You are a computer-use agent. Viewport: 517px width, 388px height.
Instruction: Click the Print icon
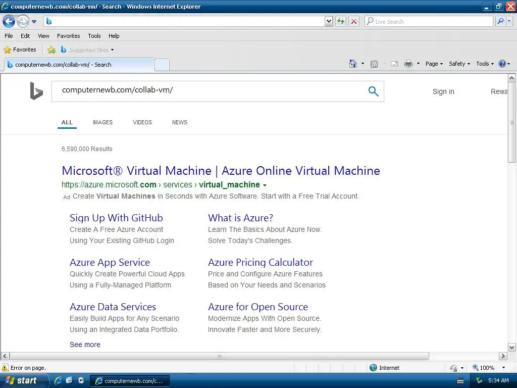tap(408, 64)
